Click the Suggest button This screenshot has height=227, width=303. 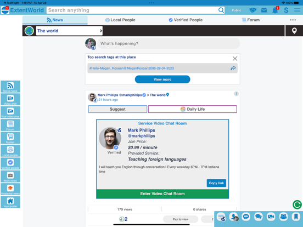117,109
